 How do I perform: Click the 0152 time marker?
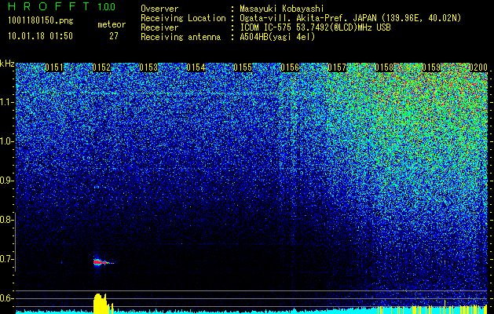(x=101, y=68)
